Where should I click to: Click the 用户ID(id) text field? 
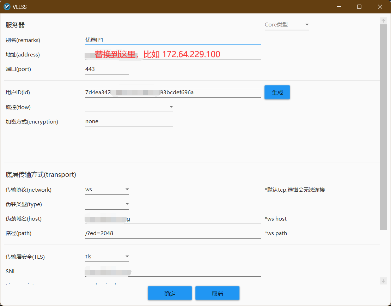pyautogui.click(x=173, y=92)
